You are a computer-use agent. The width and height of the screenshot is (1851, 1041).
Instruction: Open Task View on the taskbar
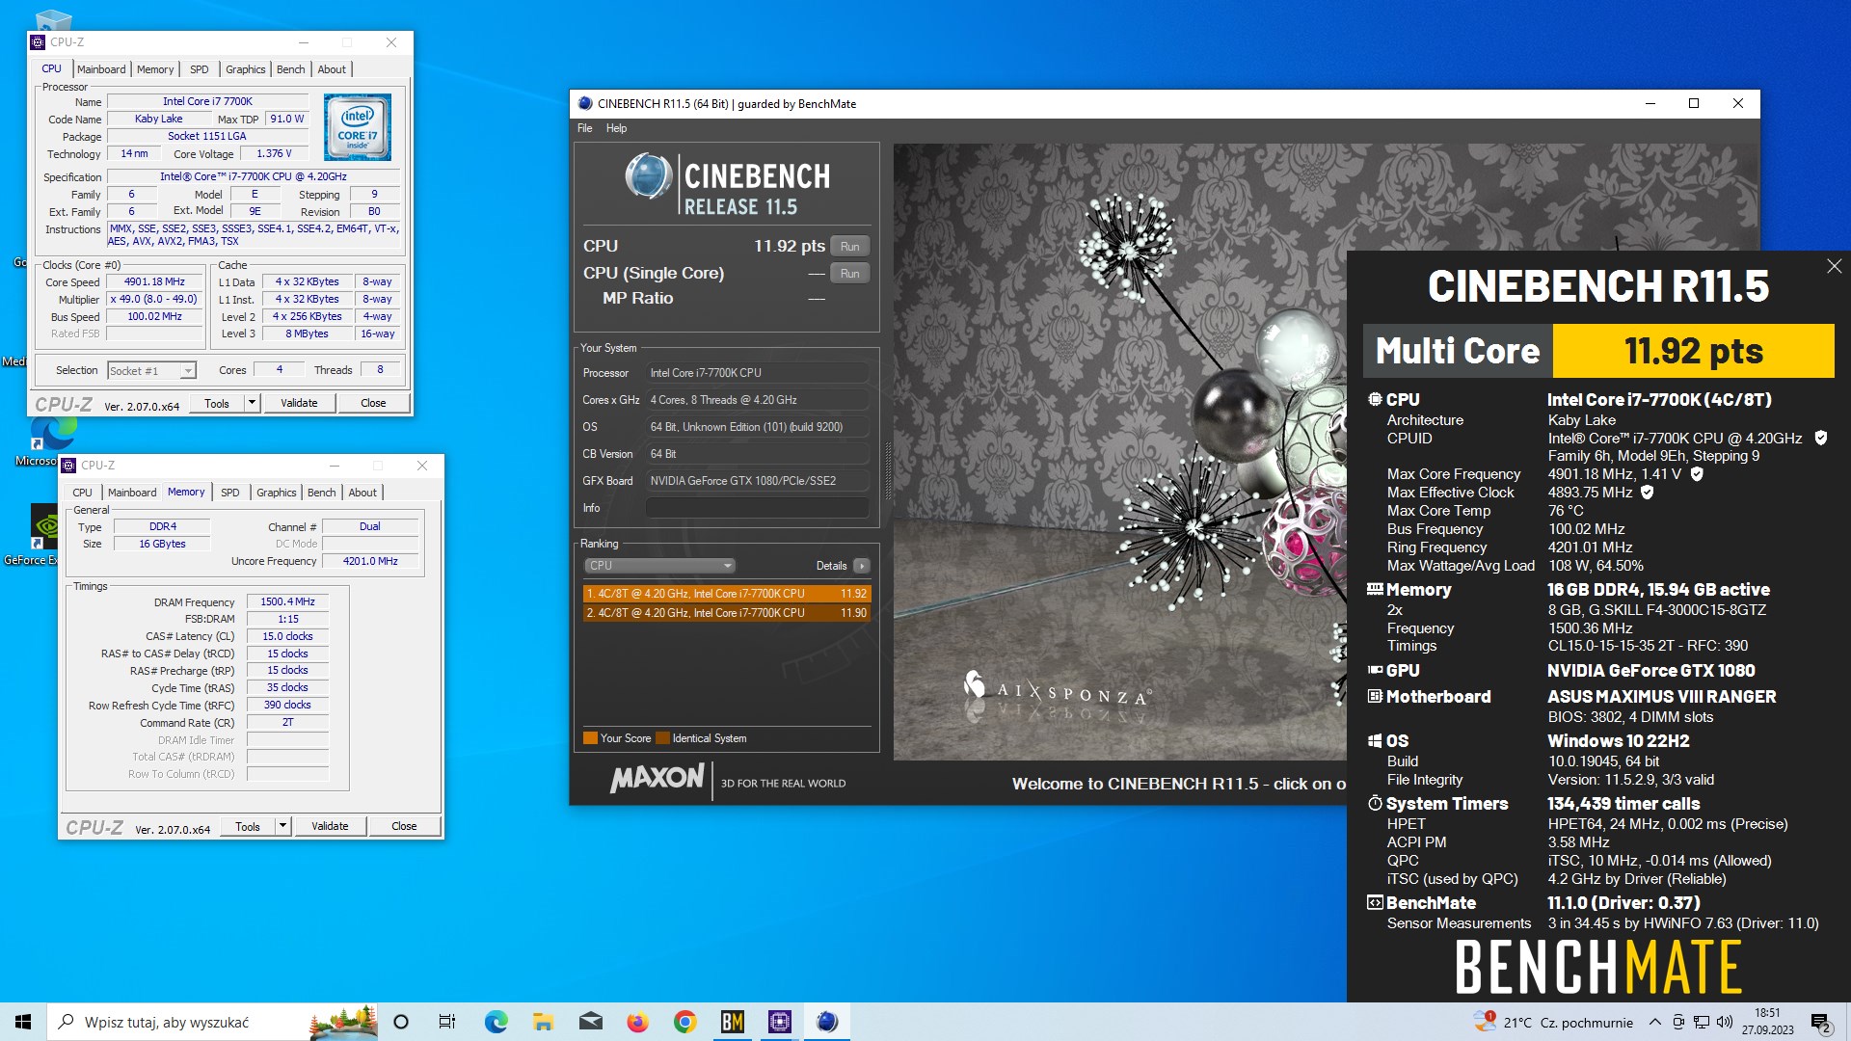[x=447, y=1022]
